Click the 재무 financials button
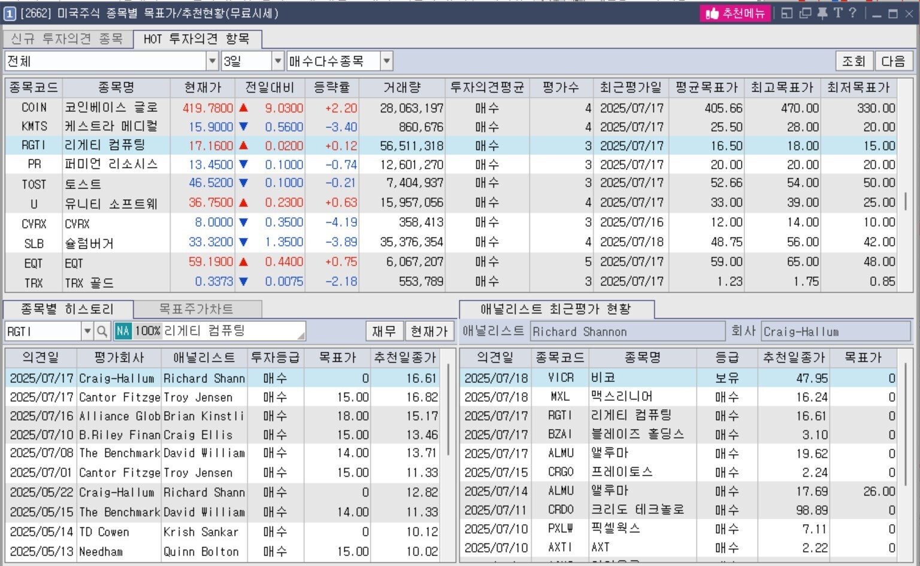Screen dimensions: 920x566 pyautogui.click(x=384, y=331)
